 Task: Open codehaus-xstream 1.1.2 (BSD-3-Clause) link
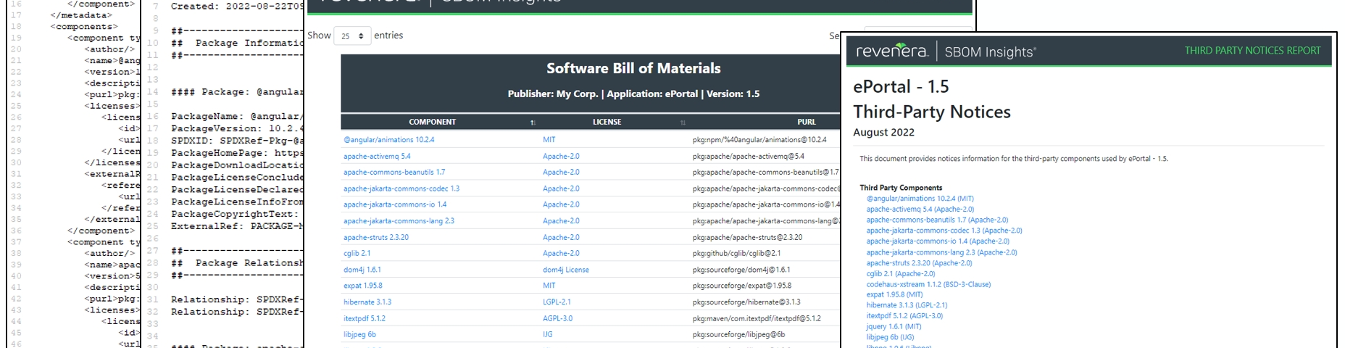[x=928, y=285]
